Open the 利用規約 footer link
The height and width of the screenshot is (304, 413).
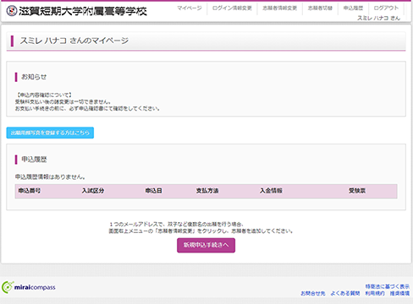[375, 293]
